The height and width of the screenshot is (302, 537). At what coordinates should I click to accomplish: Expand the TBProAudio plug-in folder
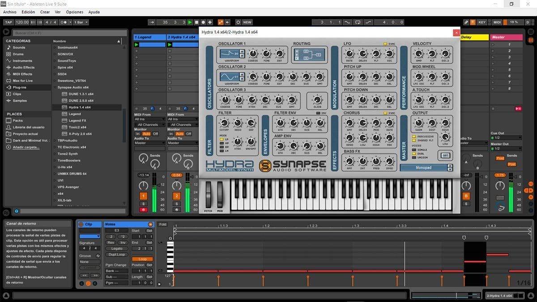pos(55,140)
